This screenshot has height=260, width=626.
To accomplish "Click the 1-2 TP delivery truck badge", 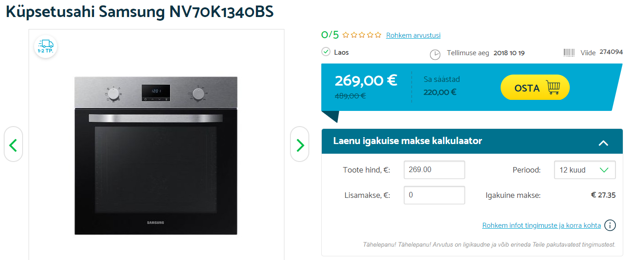I will coord(46,46).
